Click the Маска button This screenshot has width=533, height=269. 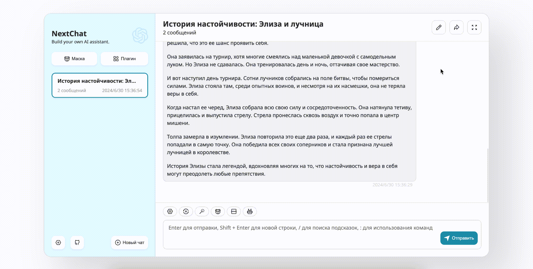click(74, 59)
